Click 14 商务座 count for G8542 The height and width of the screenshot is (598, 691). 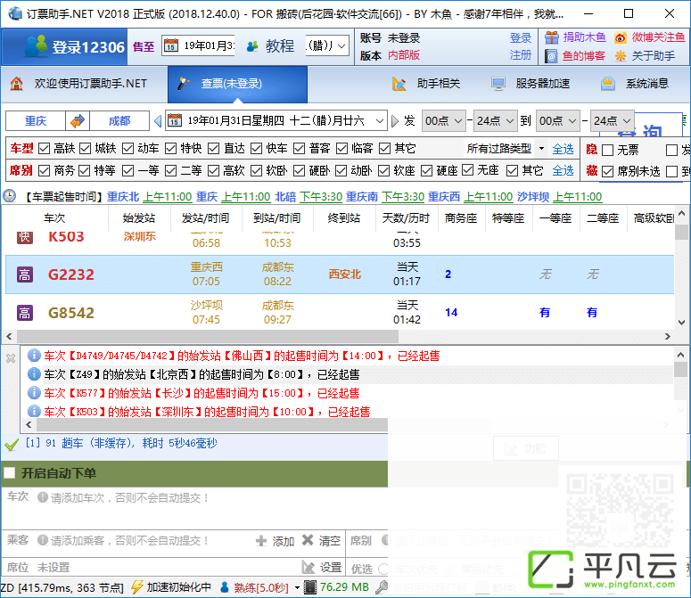tap(451, 313)
